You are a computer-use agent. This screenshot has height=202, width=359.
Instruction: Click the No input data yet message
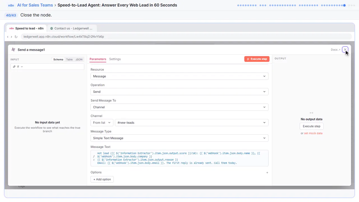pyautogui.click(x=47, y=122)
